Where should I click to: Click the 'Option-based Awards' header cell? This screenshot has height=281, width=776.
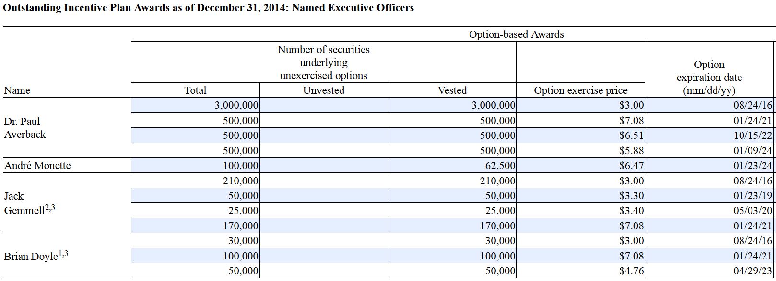point(516,34)
